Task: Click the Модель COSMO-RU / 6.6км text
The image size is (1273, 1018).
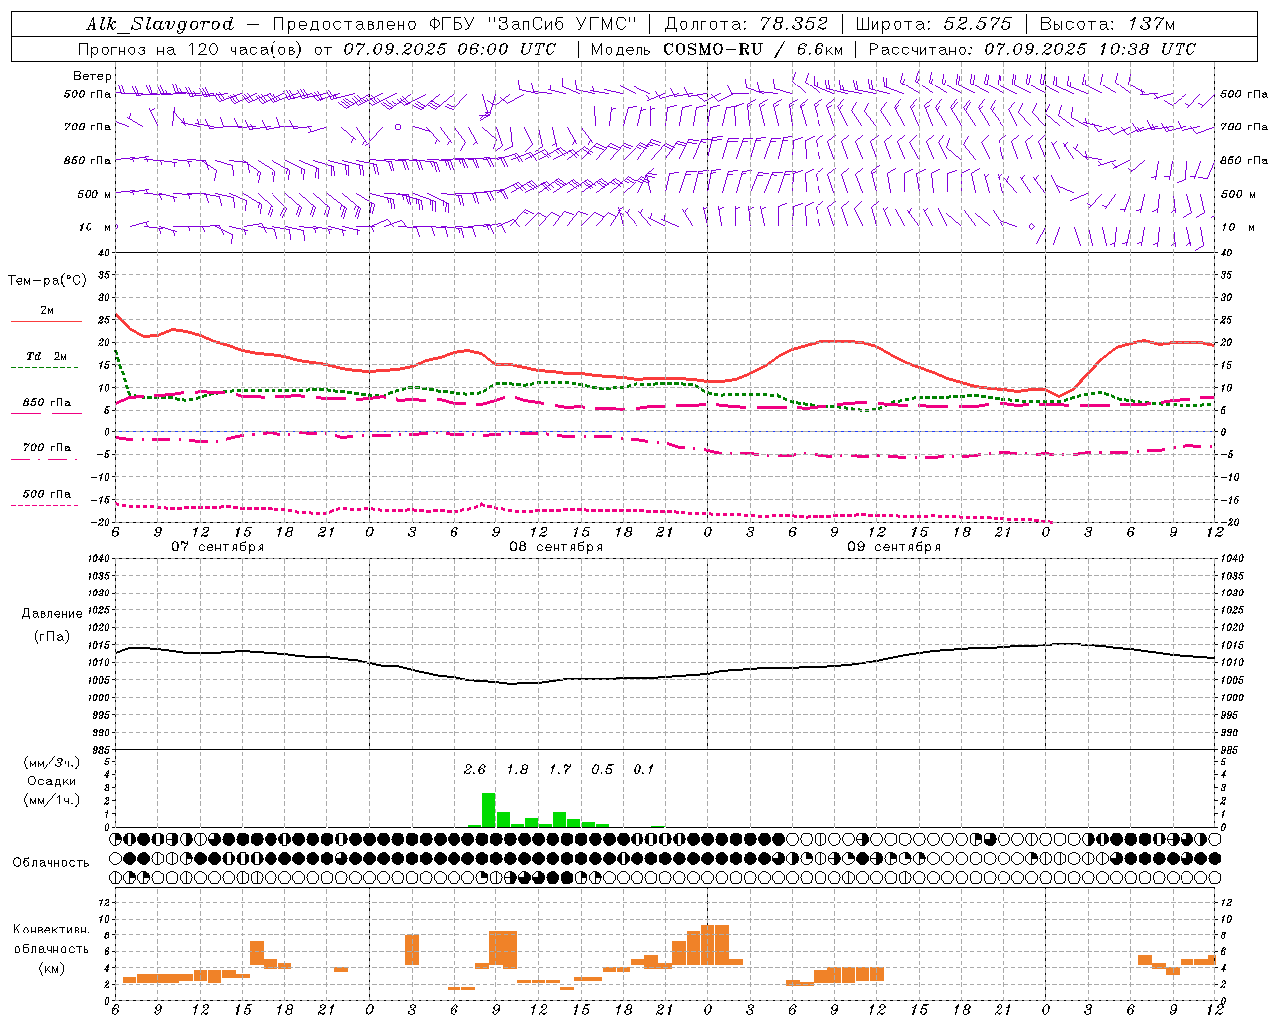Action: [x=717, y=49]
